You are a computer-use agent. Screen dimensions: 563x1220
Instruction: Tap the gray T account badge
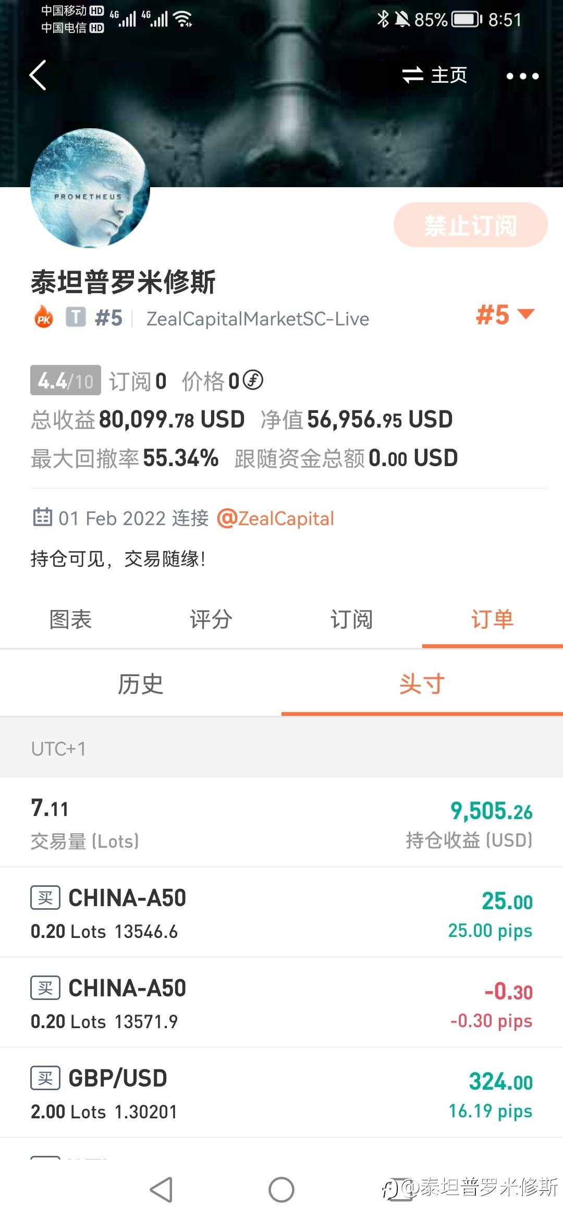76,317
